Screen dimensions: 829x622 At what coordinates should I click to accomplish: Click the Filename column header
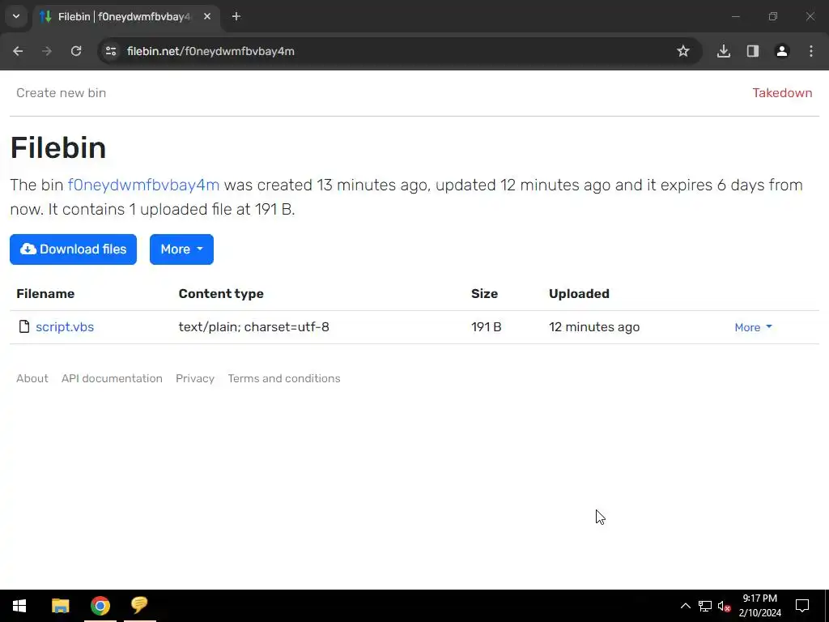45,293
